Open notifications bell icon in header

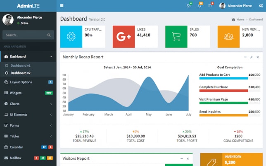point(199,6)
